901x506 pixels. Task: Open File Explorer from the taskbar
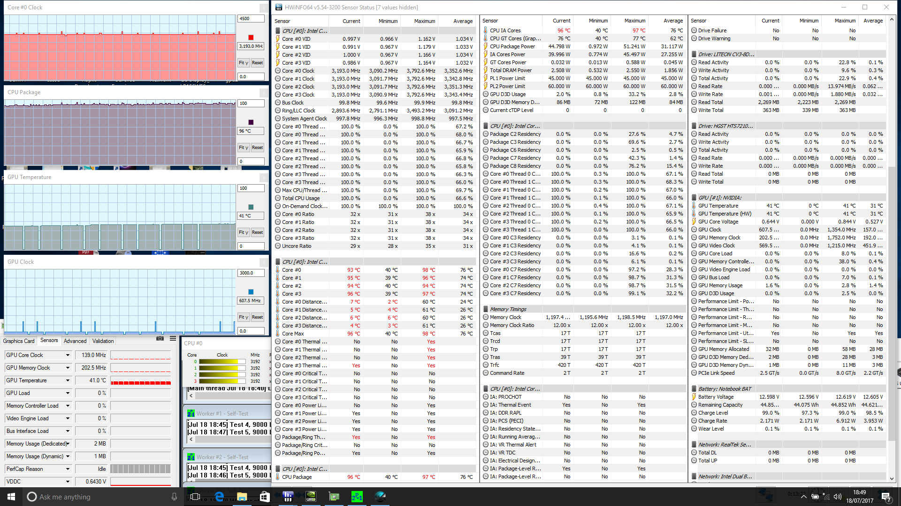pos(242,497)
